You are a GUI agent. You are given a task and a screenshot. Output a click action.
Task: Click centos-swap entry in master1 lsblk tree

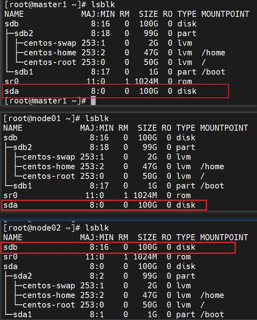[x=50, y=43]
